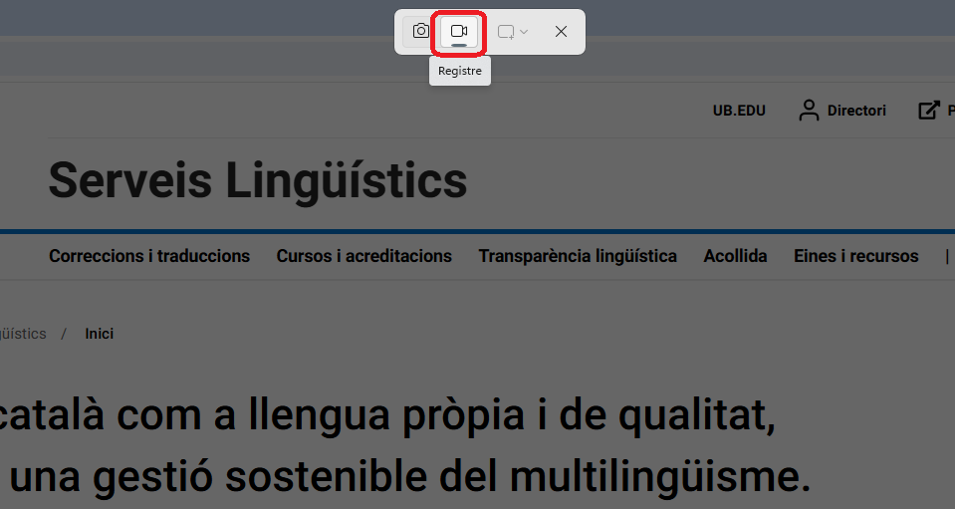955x509 pixels.
Task: Click the Registre tooltip label
Action: tap(460, 72)
